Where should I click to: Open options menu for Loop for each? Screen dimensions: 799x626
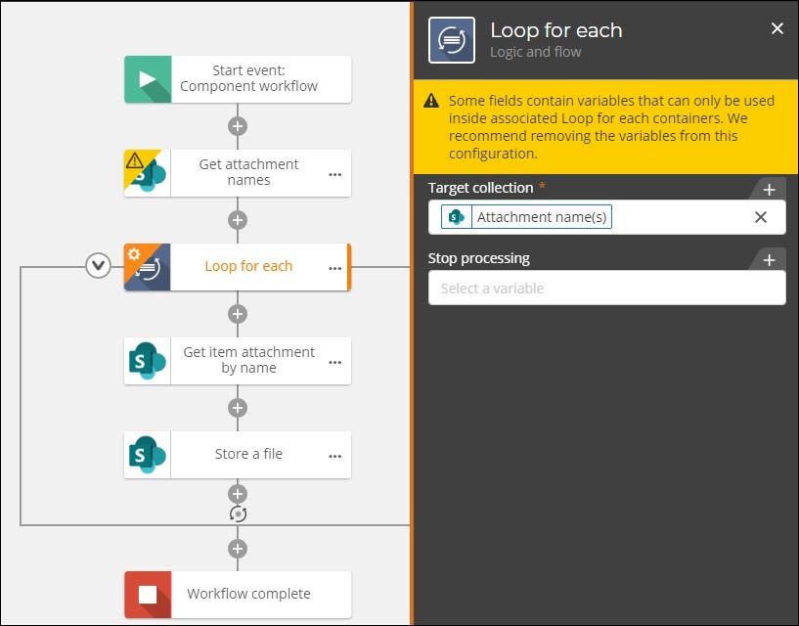(334, 268)
